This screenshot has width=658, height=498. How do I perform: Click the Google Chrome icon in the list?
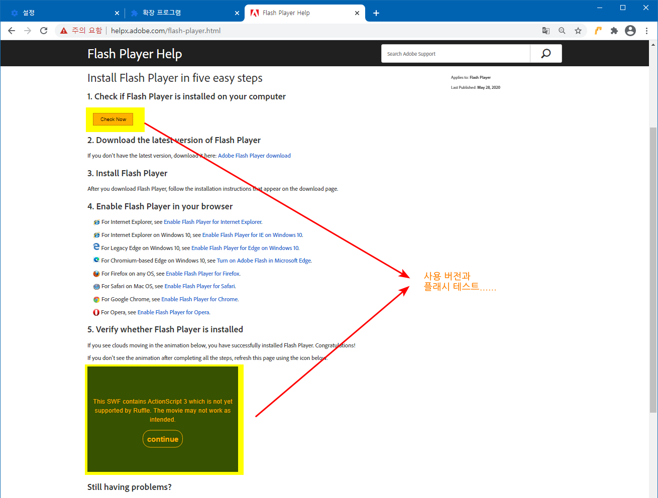pos(96,299)
